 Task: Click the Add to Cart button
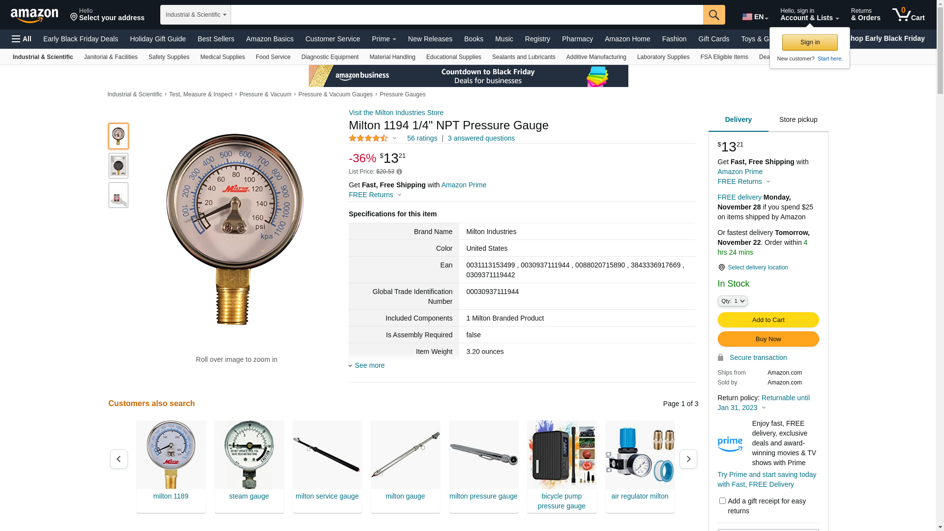[768, 320]
